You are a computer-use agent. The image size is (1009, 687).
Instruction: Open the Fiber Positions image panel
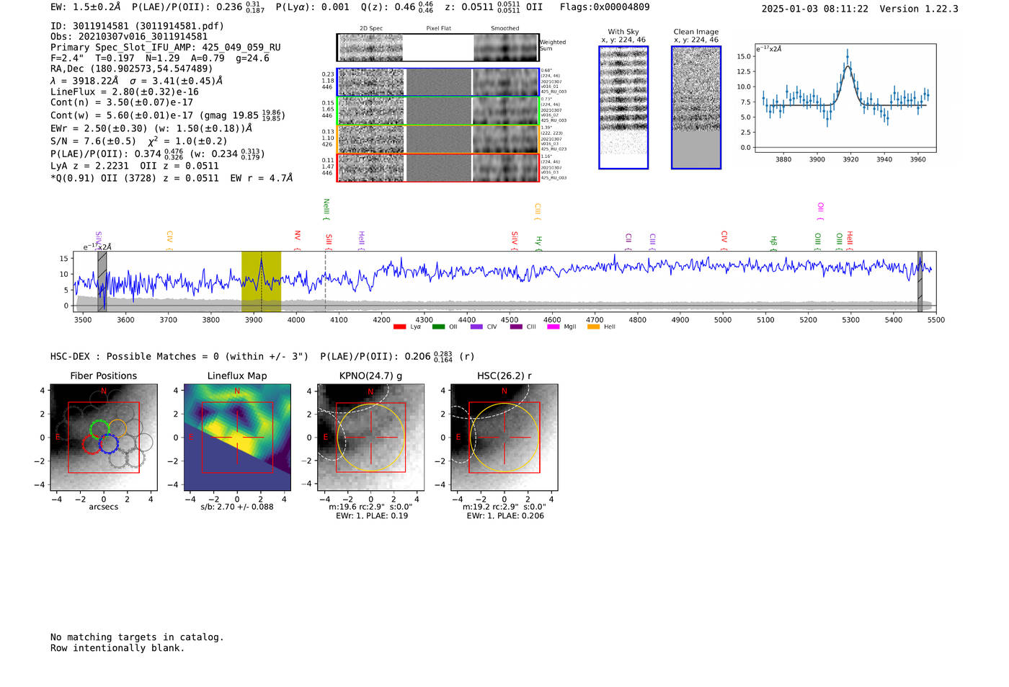coord(104,438)
